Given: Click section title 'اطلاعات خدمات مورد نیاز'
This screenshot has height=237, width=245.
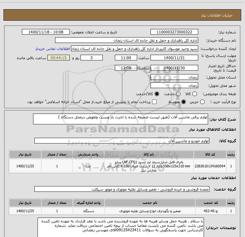Looking at the screenshot, I should (213, 178).
